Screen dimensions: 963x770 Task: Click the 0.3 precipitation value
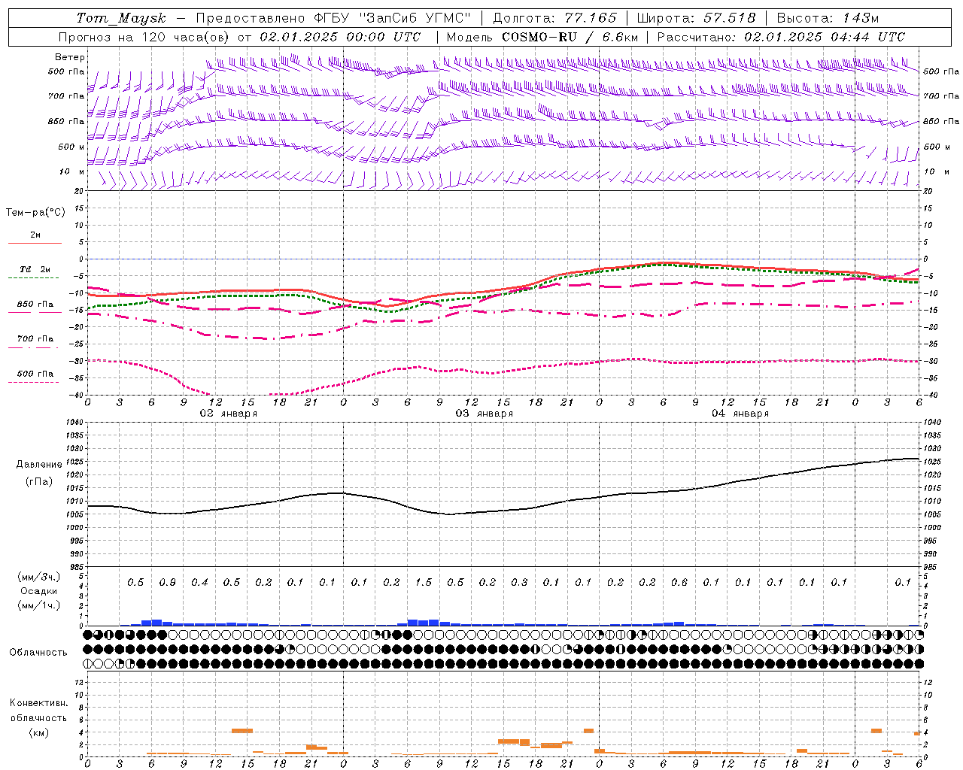coord(519,583)
